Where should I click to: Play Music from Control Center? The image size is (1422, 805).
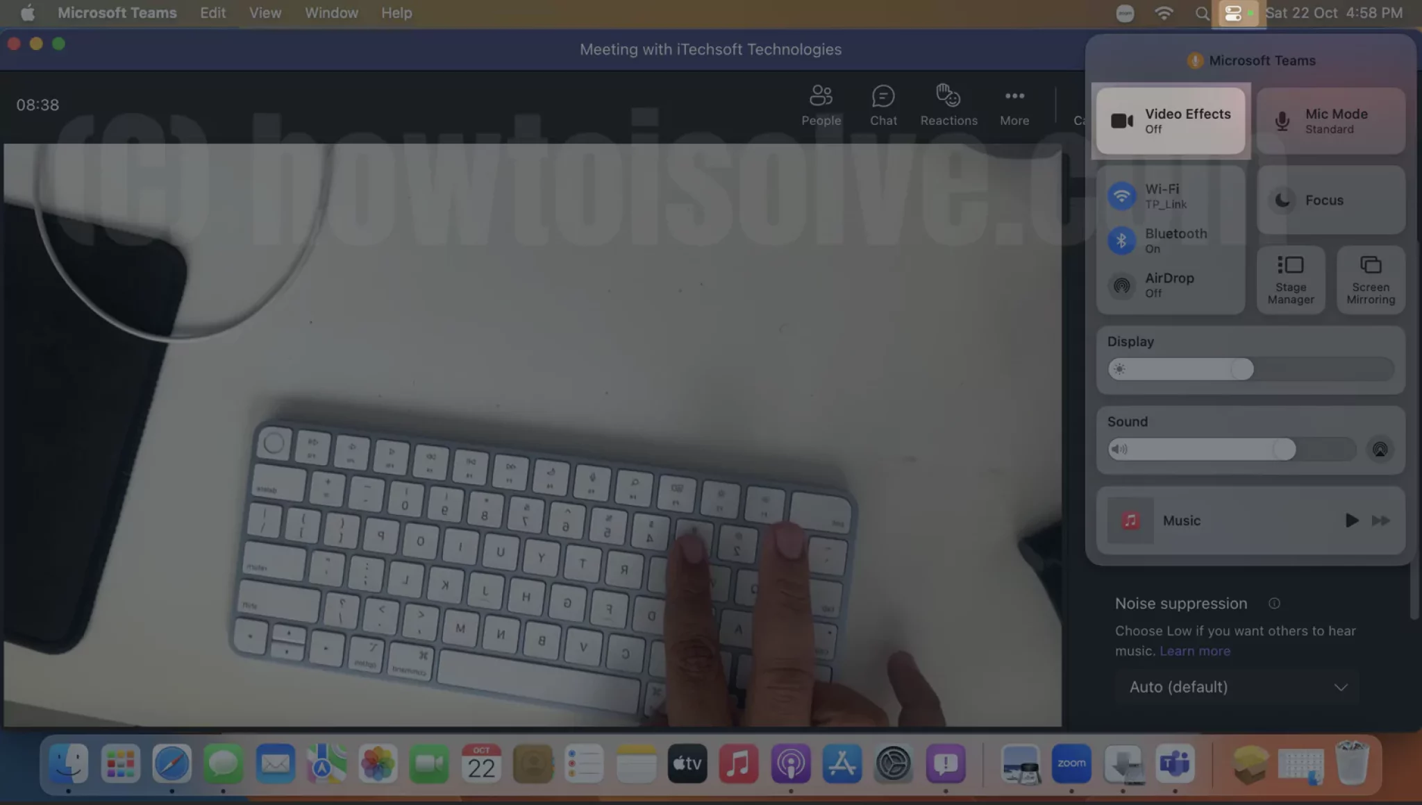point(1350,520)
